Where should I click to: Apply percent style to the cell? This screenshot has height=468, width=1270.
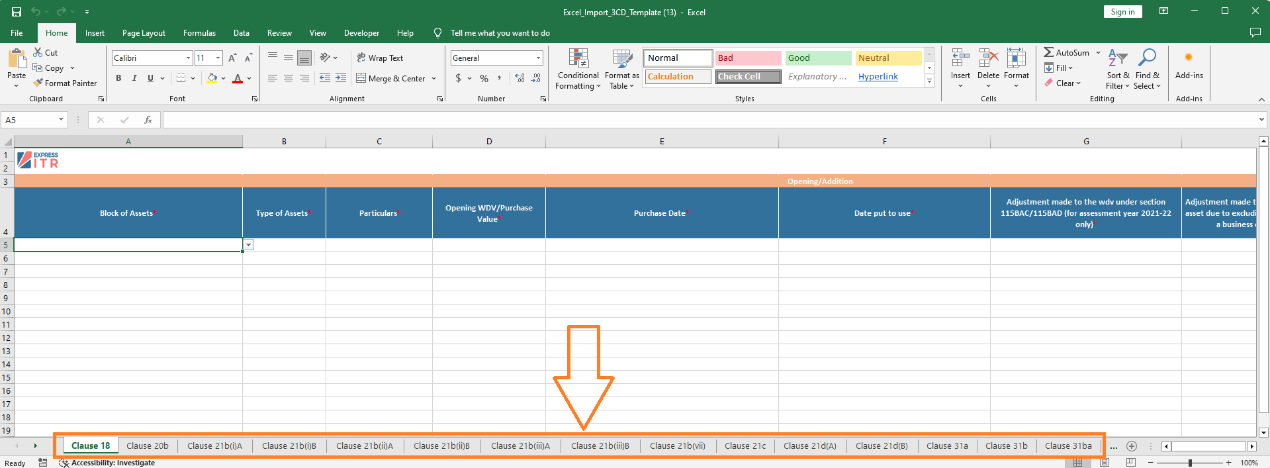[x=484, y=78]
